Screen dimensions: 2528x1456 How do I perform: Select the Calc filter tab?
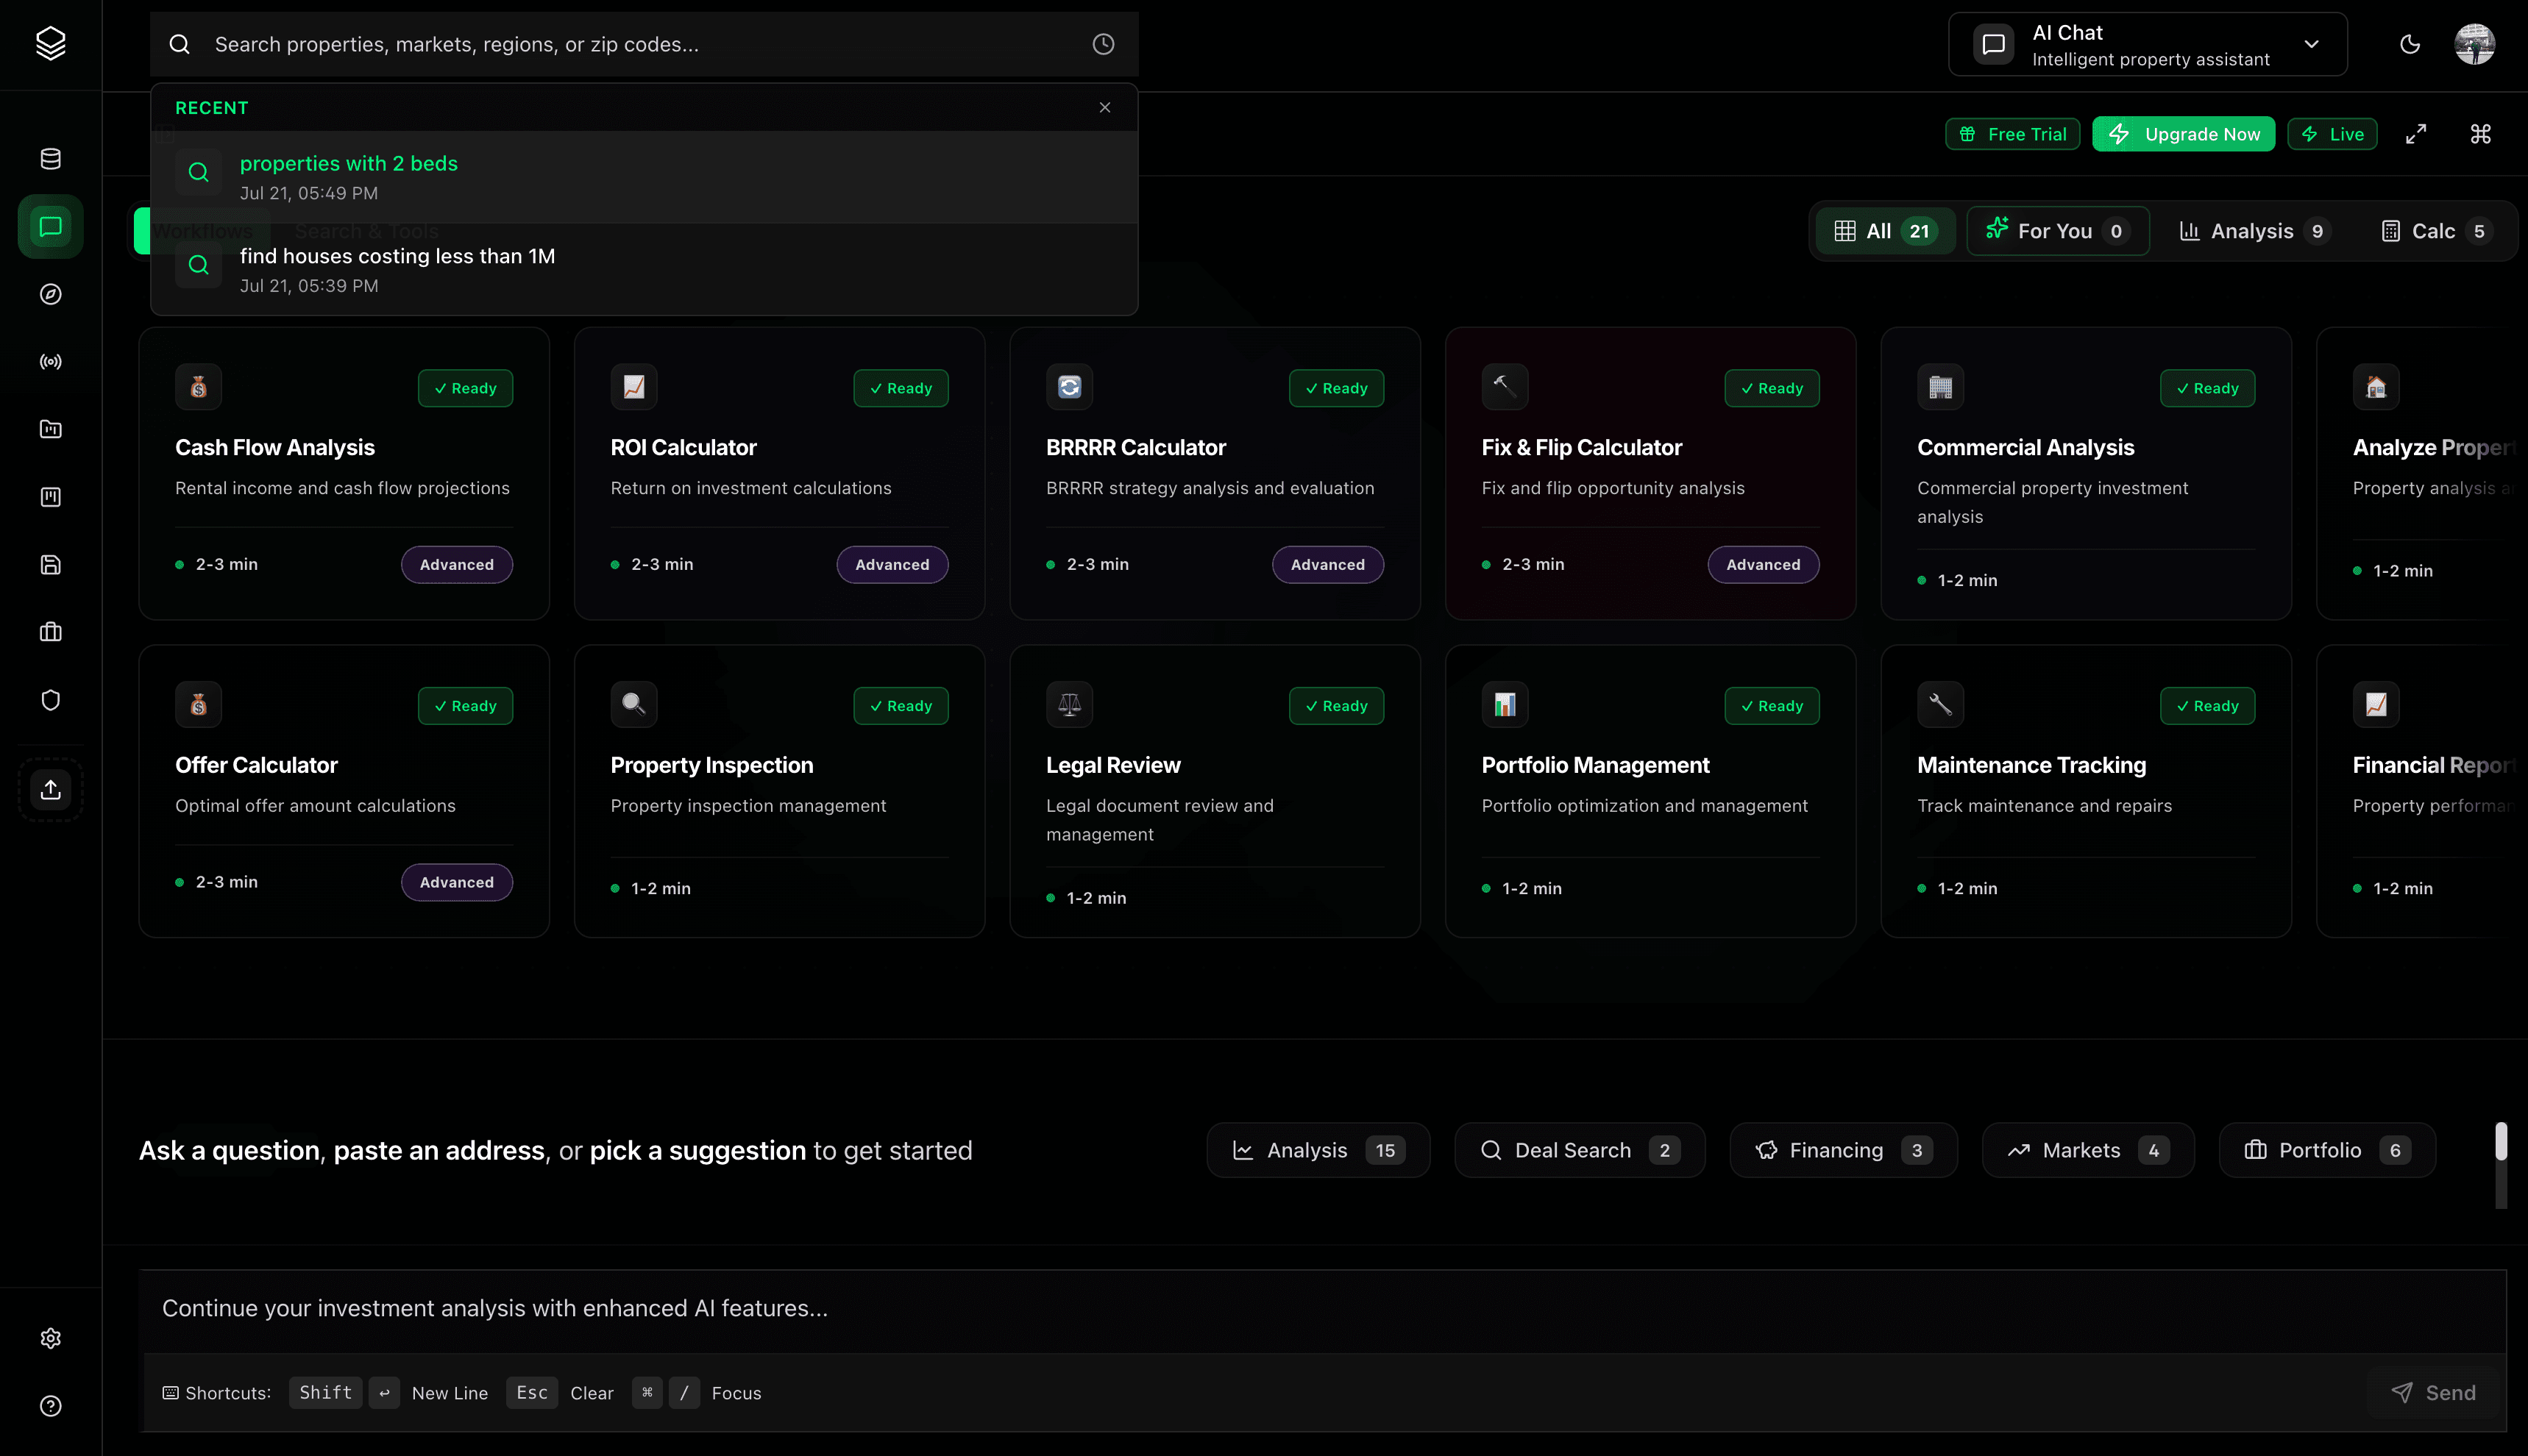pyautogui.click(x=2433, y=231)
